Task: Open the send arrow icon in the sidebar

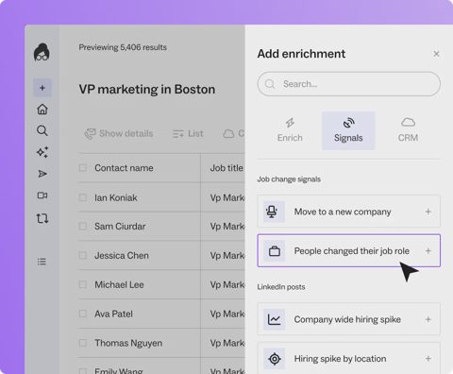Action: 42,174
